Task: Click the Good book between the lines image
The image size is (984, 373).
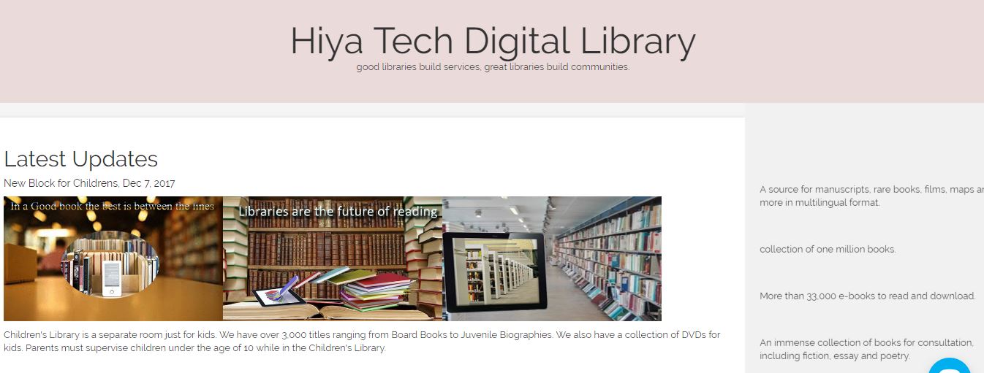Action: [113, 258]
